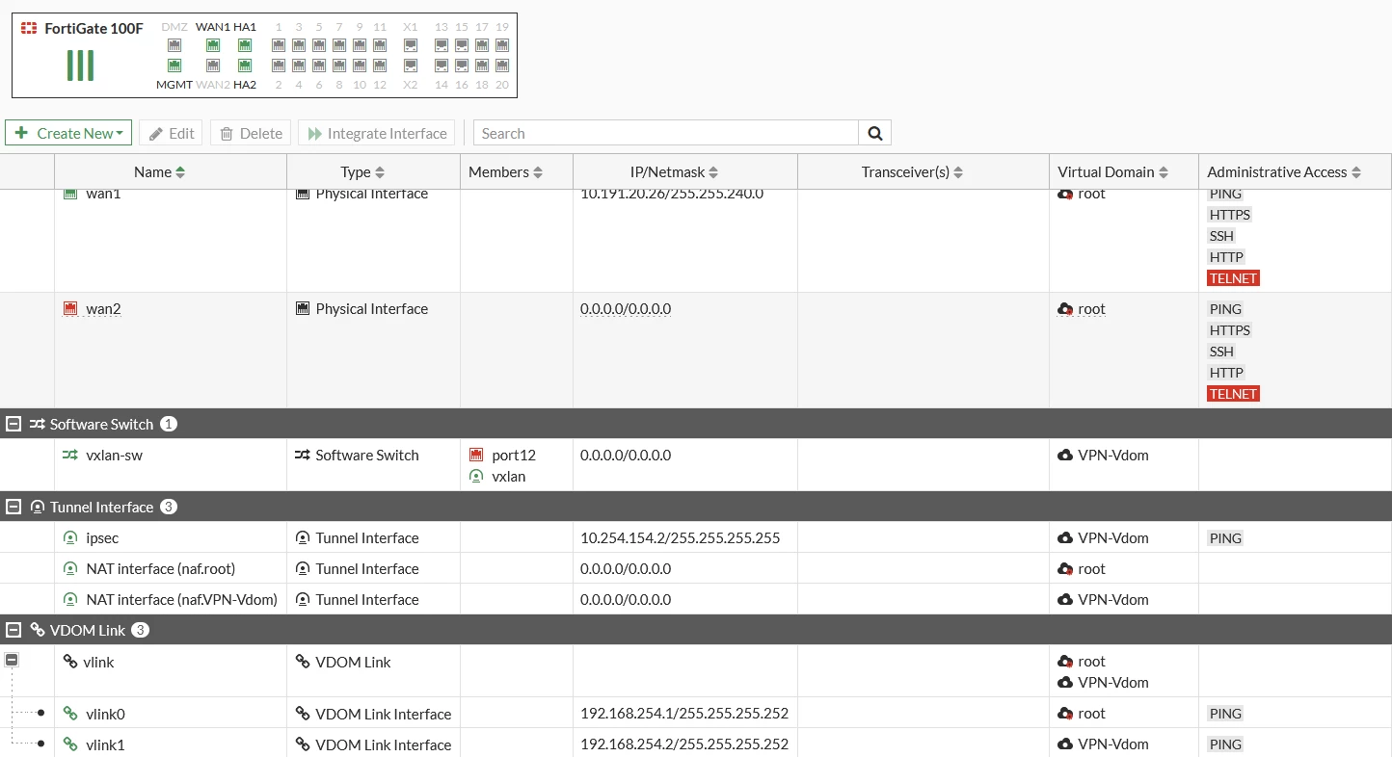
Task: Click the ipsec tunnel icon in the Name column
Action: coord(69,537)
